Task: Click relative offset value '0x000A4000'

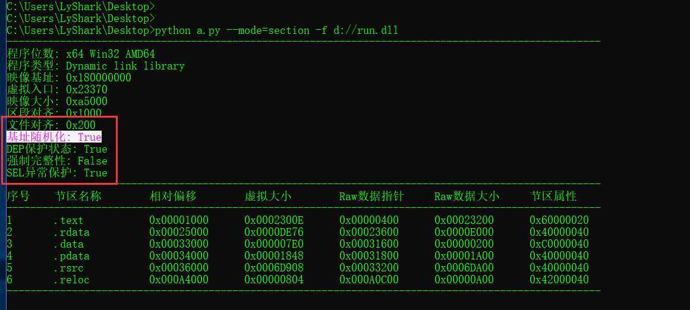Action: coord(179,280)
